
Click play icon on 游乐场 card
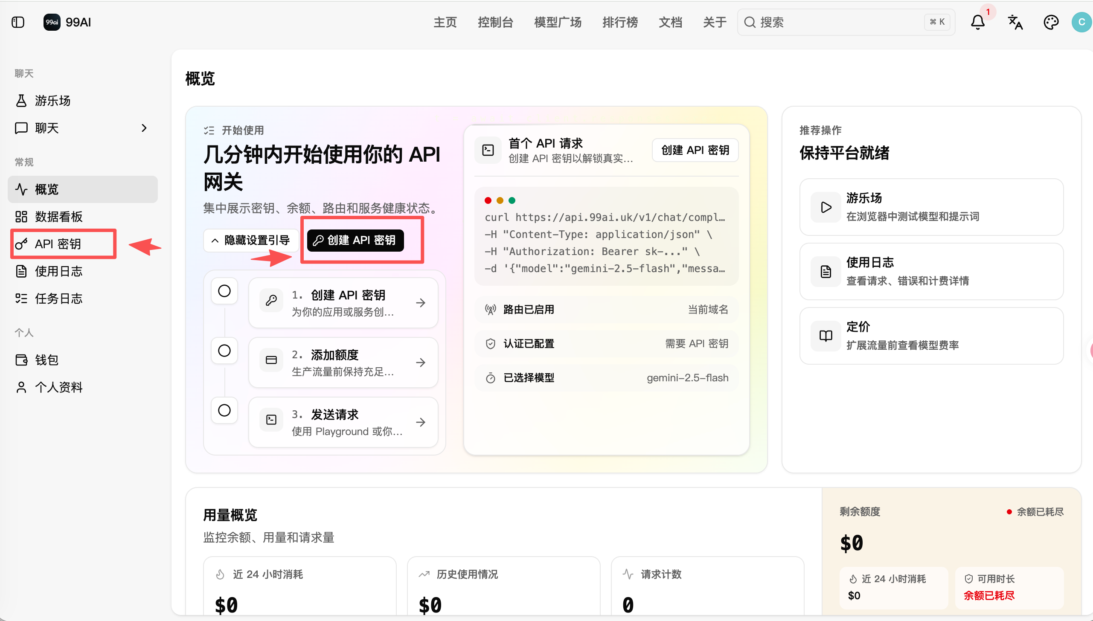tap(826, 207)
